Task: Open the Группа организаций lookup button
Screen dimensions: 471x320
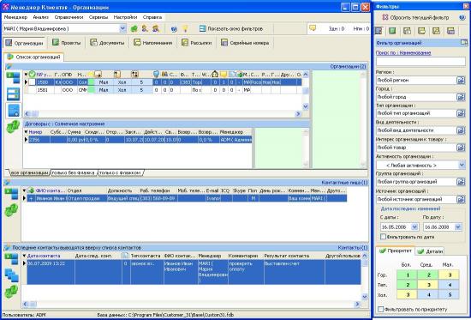Action: click(x=461, y=182)
